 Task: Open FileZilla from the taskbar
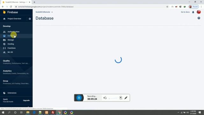(53, 112)
